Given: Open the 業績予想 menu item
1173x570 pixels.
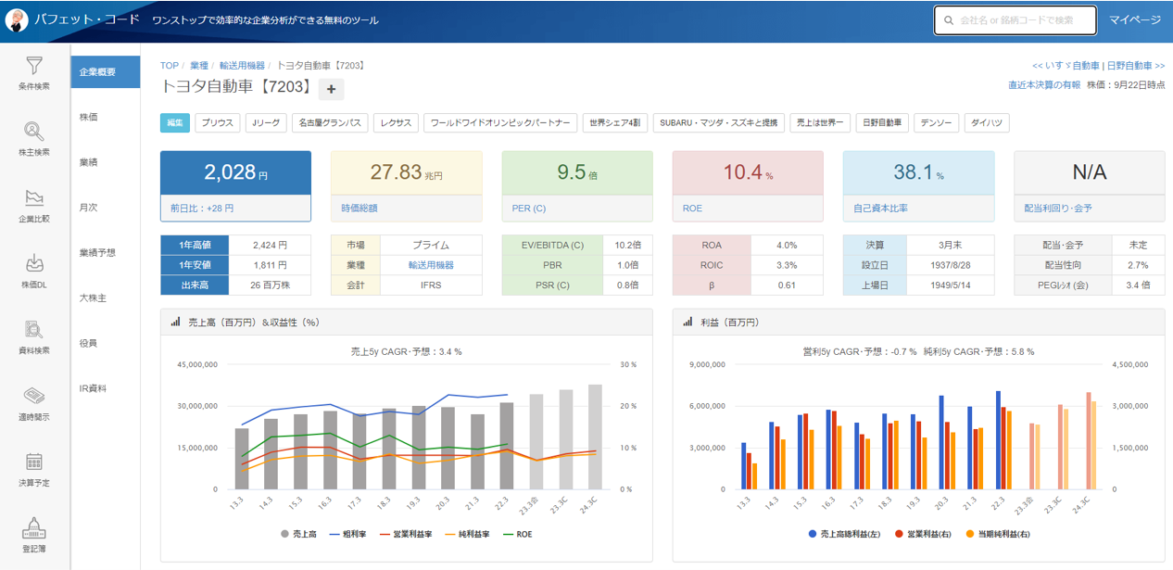Looking at the screenshot, I should click(97, 252).
